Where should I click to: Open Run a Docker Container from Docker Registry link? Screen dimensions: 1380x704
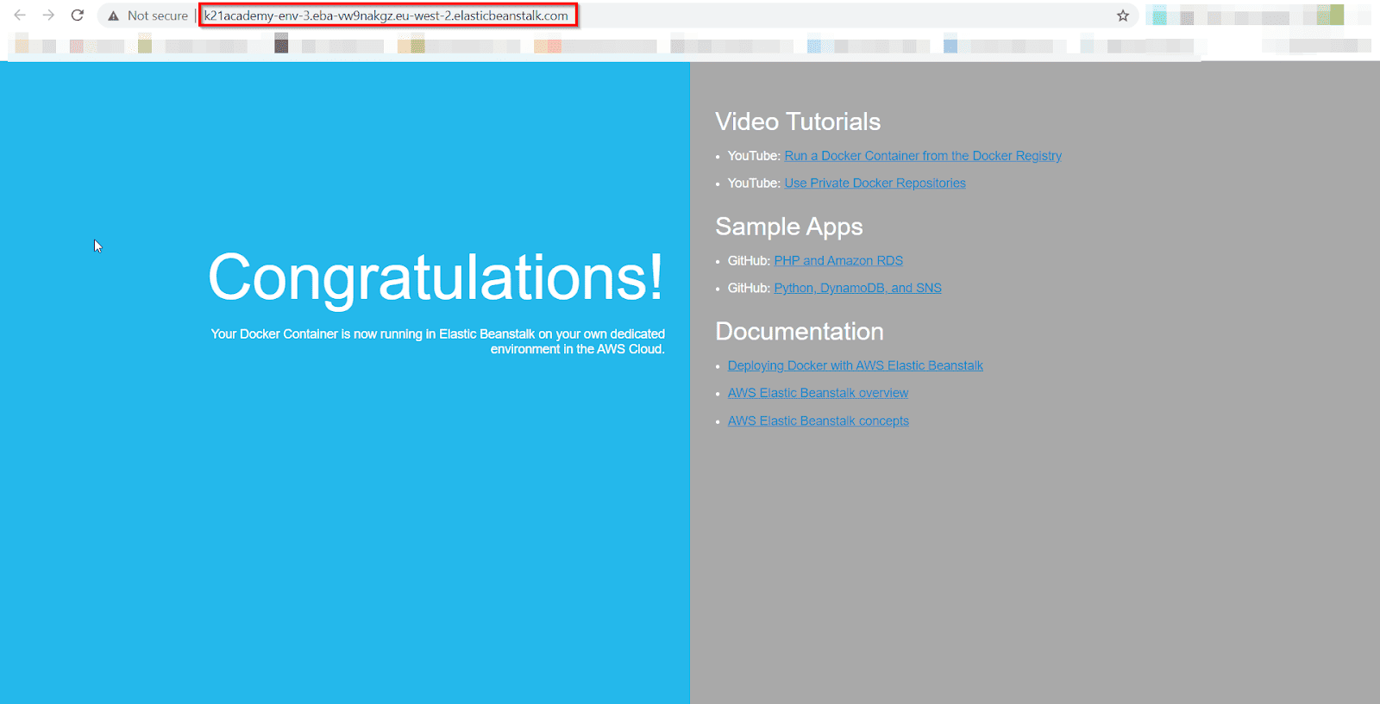(x=922, y=156)
